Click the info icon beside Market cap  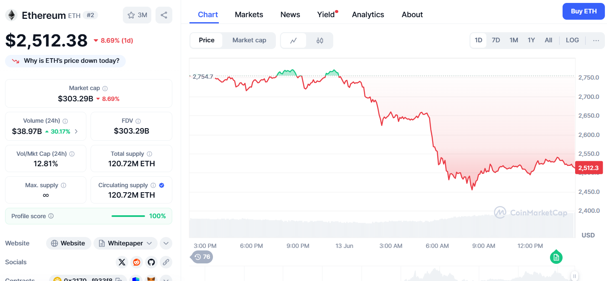(x=105, y=88)
